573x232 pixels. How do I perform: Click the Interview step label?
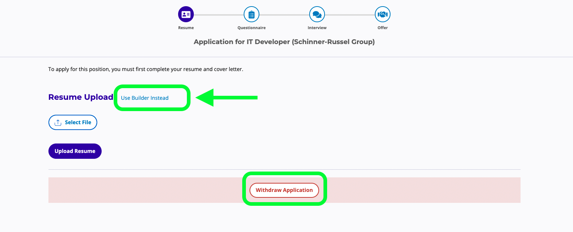(x=317, y=28)
